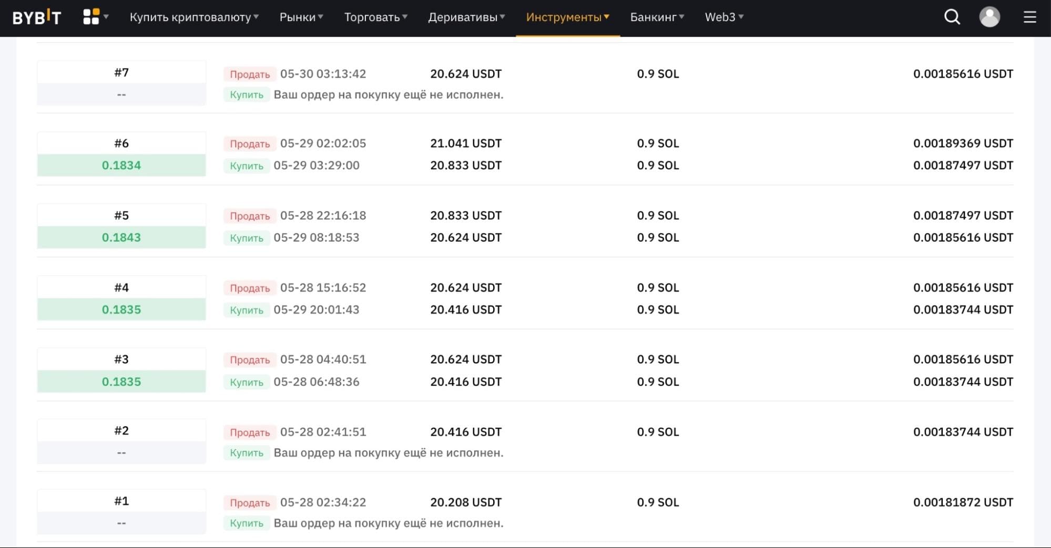
Task: Click the 0.00181872 USDT fee value
Action: point(963,503)
